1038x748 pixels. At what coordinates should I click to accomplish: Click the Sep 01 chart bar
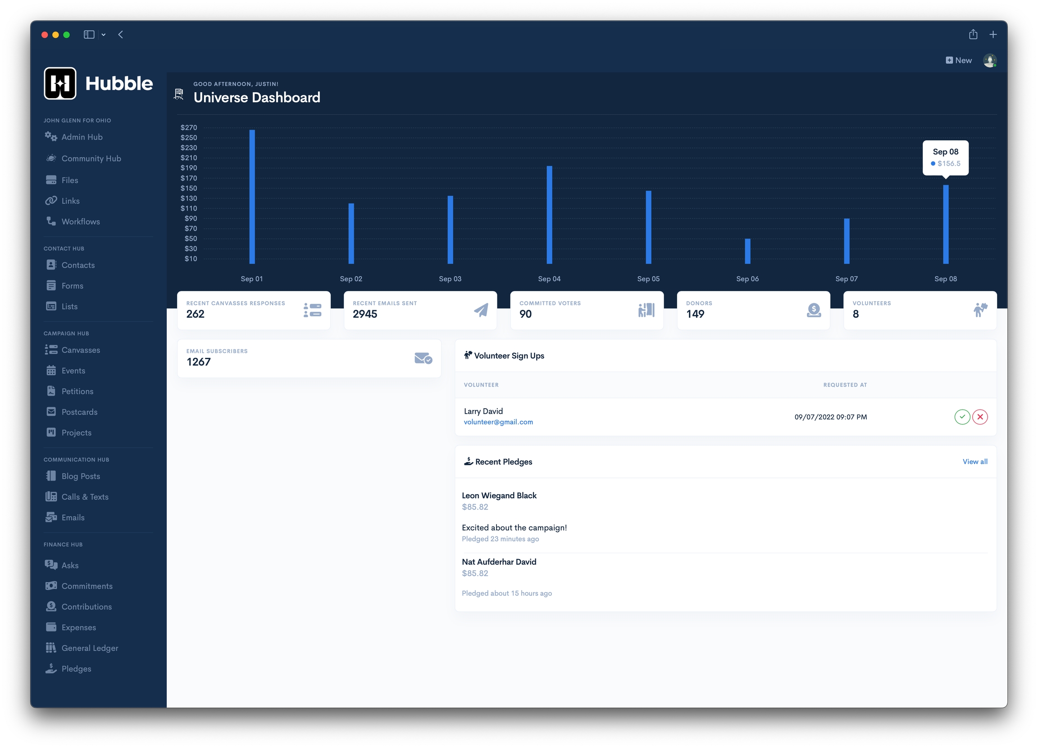click(252, 197)
